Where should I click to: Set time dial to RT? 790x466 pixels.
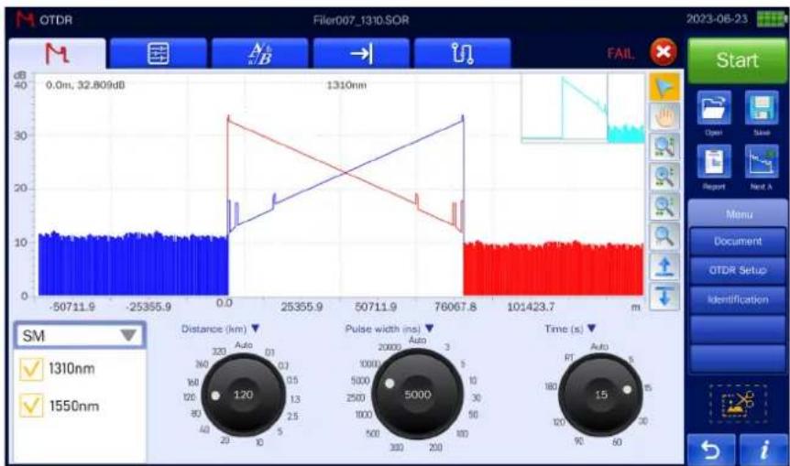click(x=569, y=358)
